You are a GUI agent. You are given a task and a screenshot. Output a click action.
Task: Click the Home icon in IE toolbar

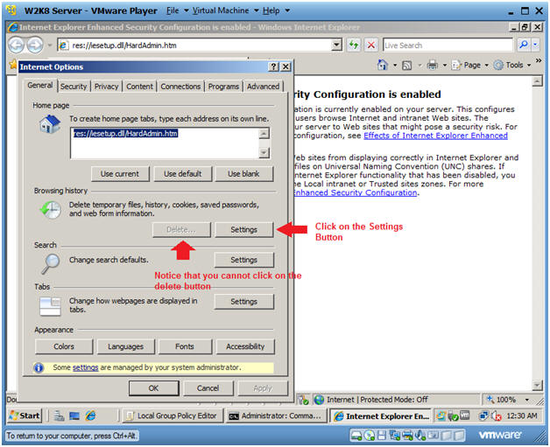coord(383,65)
